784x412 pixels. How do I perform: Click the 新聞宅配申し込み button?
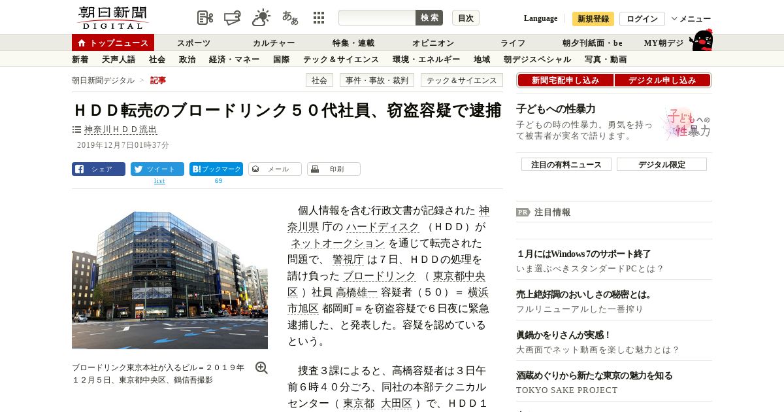click(x=565, y=80)
